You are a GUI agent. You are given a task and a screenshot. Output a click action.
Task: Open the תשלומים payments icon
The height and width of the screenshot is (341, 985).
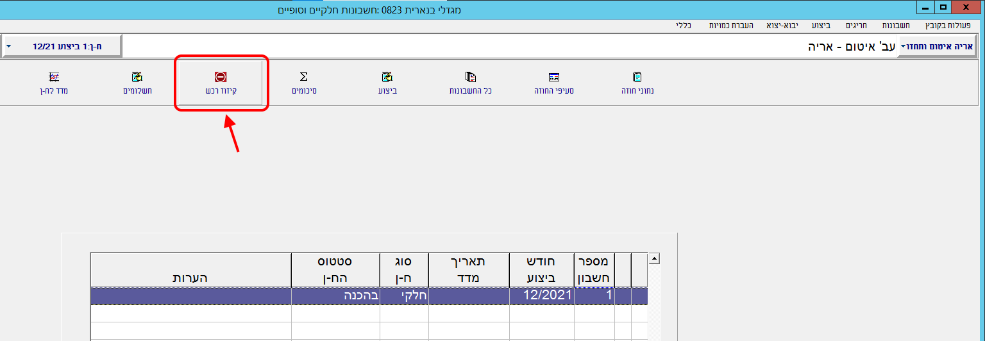tap(137, 78)
